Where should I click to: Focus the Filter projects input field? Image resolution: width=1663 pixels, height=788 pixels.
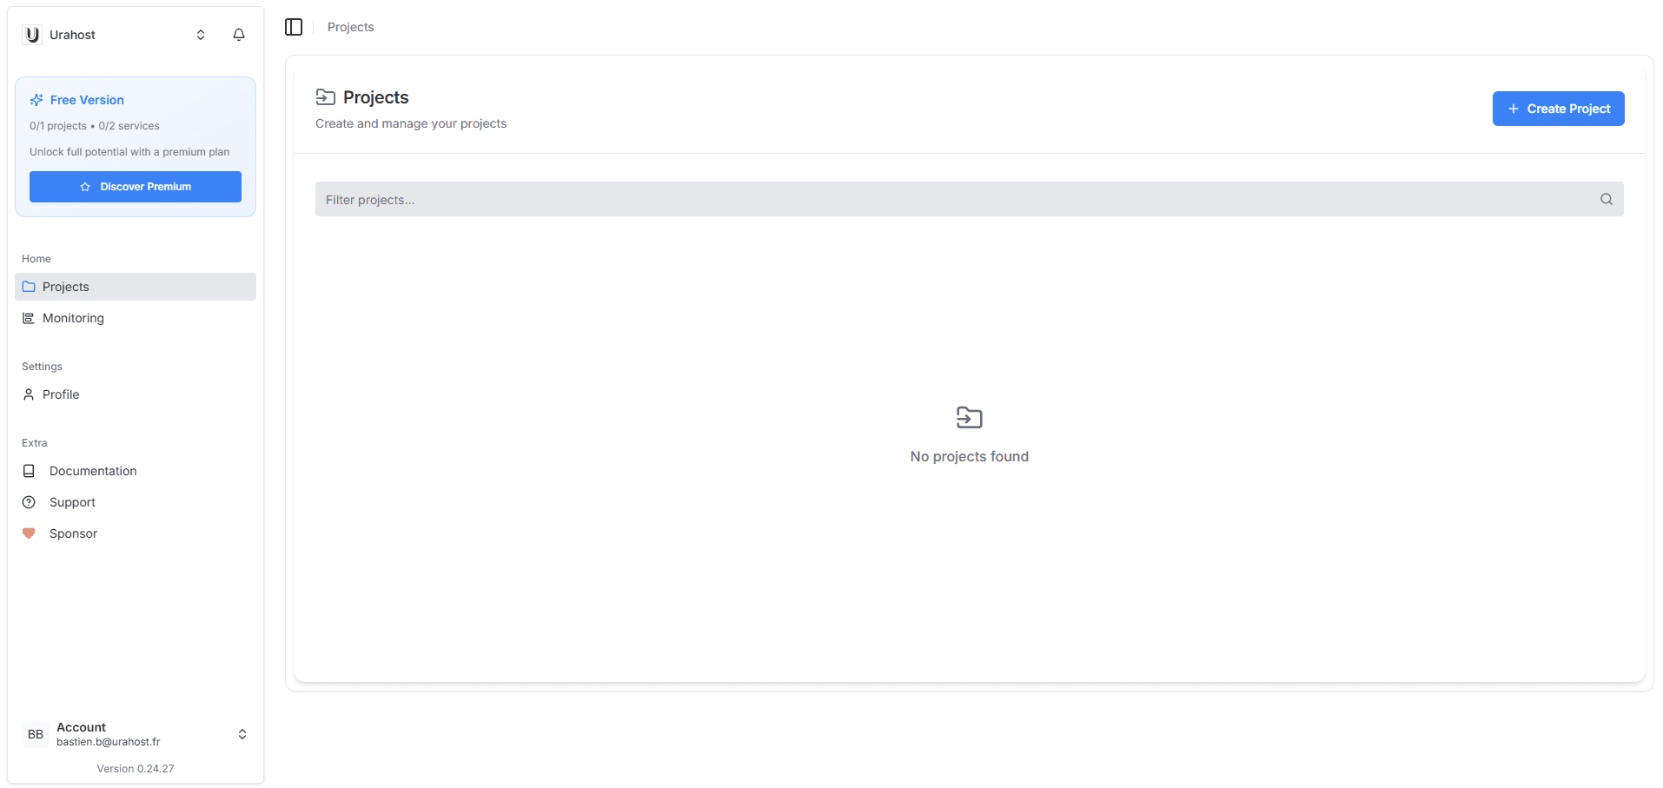pyautogui.click(x=956, y=199)
